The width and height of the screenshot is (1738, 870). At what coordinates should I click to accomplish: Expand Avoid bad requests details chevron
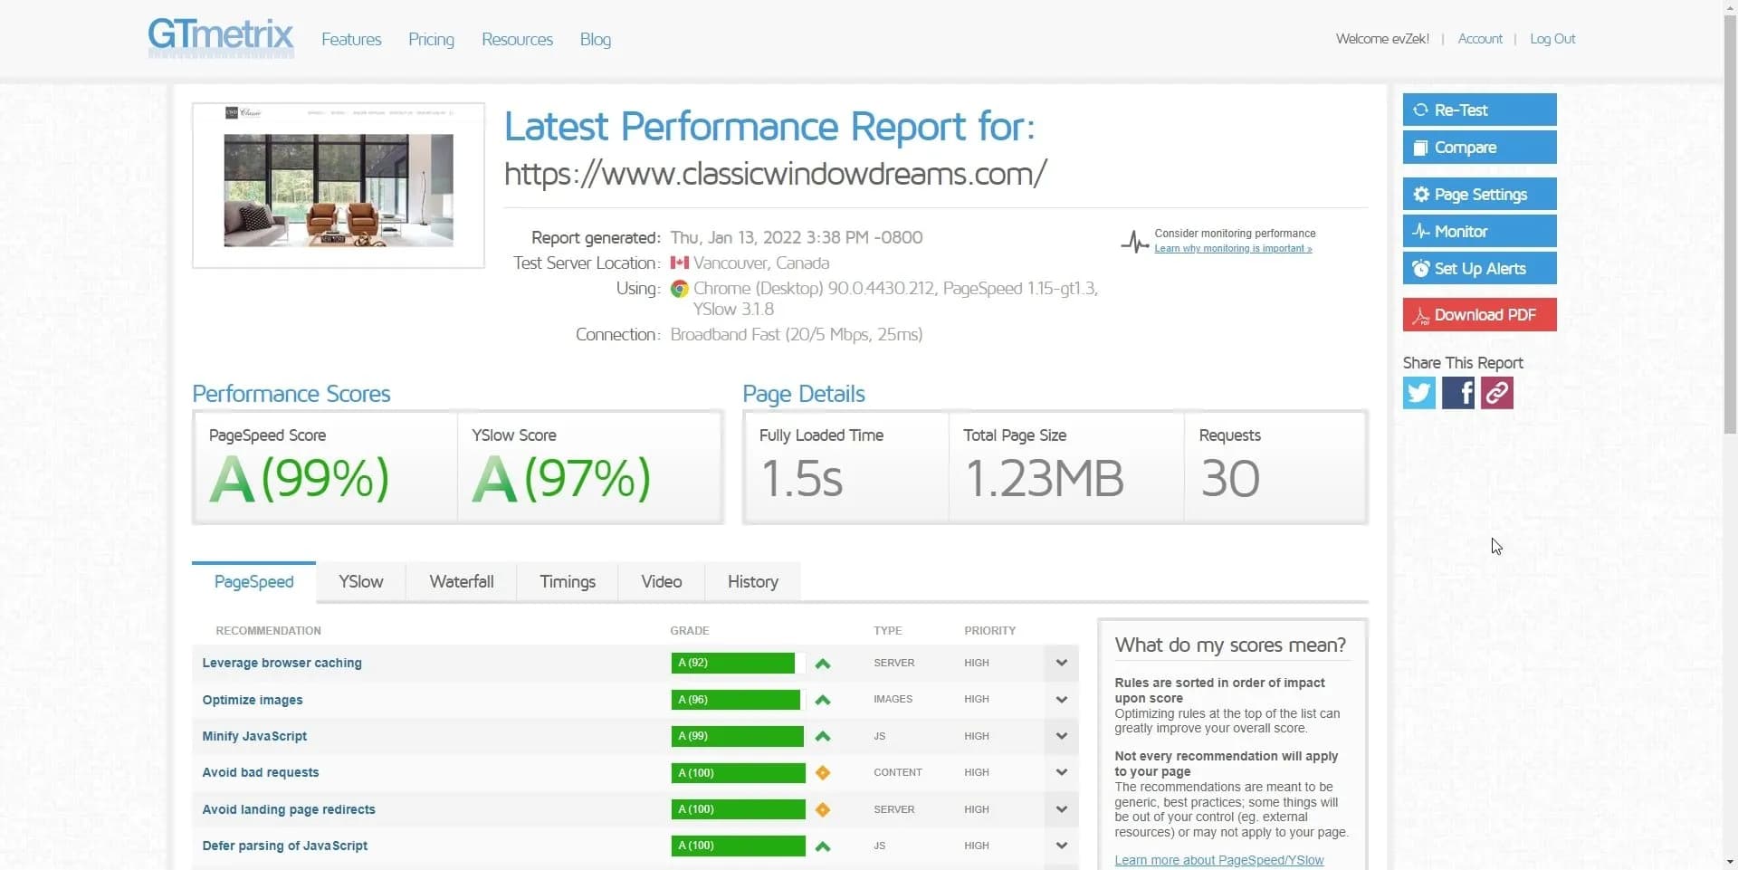tap(1061, 772)
